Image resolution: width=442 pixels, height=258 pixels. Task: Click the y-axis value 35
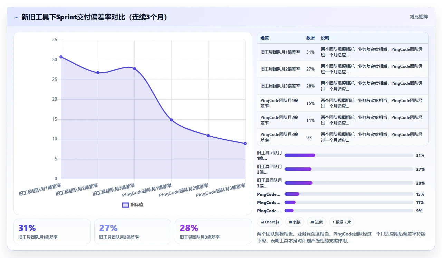tap(55, 40)
